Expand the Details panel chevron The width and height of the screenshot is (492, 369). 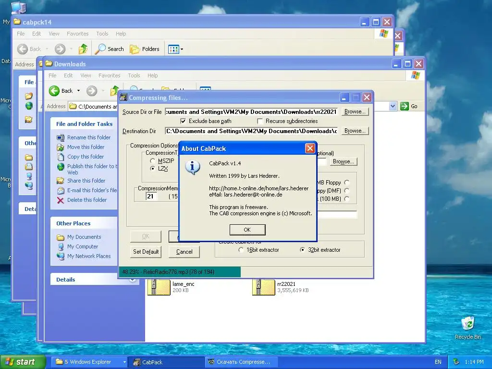click(x=133, y=279)
